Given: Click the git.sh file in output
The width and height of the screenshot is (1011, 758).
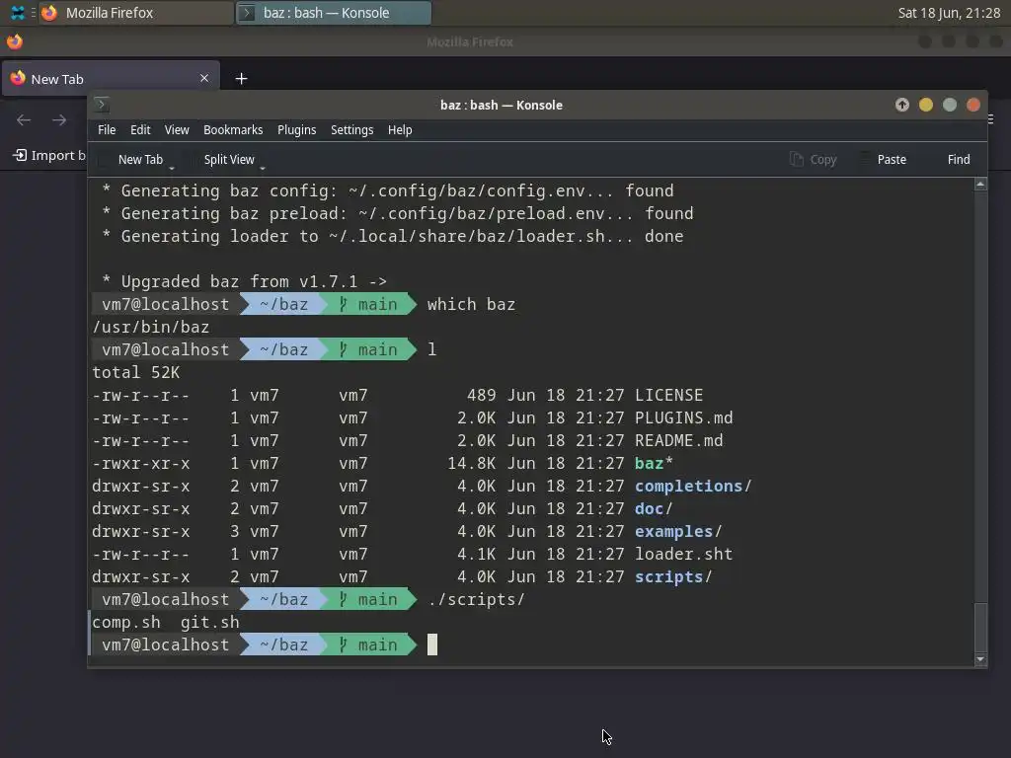Looking at the screenshot, I should click(210, 622).
